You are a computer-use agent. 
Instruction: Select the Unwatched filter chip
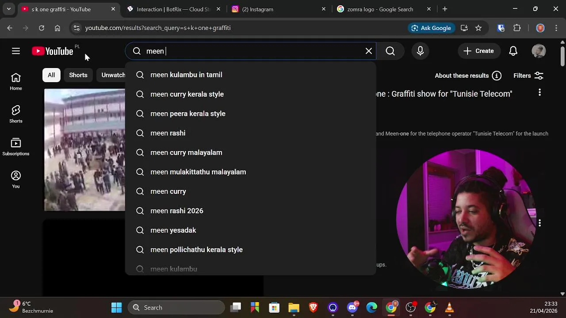[x=111, y=75]
